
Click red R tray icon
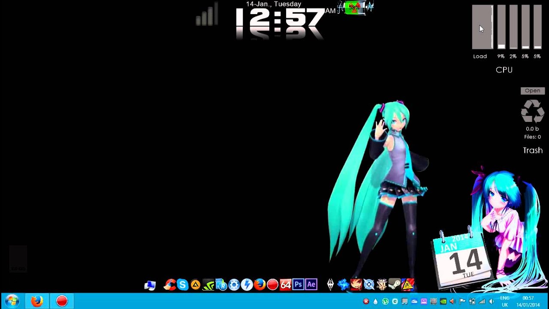tap(366, 302)
